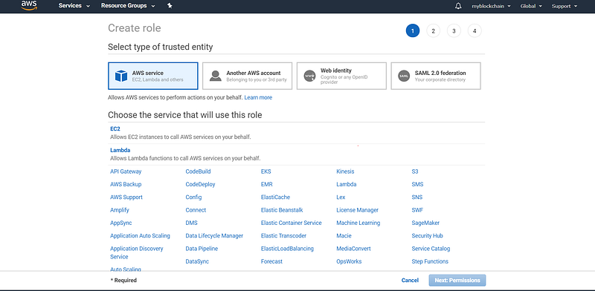Select DataSync service
The image size is (595, 291).
197,261
